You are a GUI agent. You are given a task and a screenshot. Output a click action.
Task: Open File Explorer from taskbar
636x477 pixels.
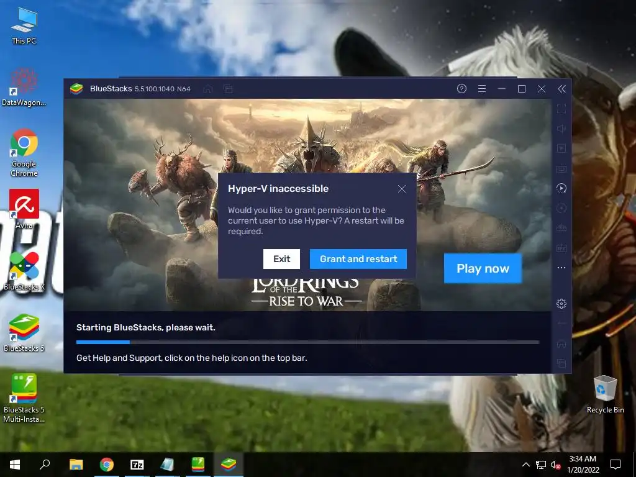[76, 465]
